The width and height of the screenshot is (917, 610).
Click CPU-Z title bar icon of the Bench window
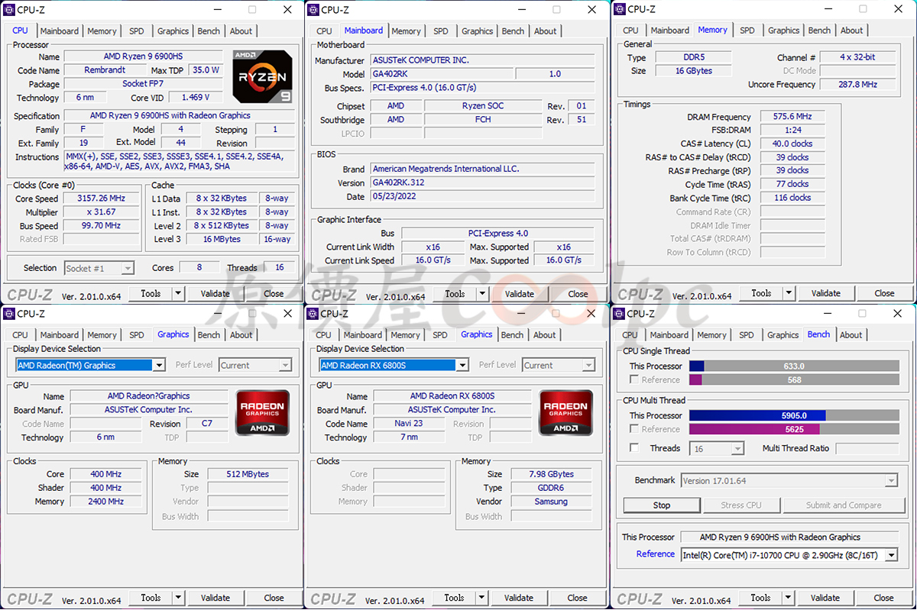[619, 314]
